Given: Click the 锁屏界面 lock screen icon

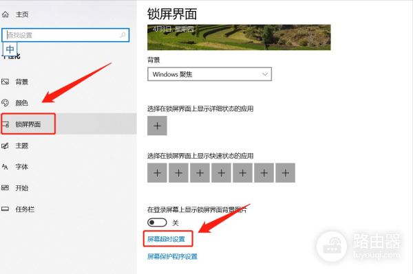Looking at the screenshot, I should tap(6, 124).
